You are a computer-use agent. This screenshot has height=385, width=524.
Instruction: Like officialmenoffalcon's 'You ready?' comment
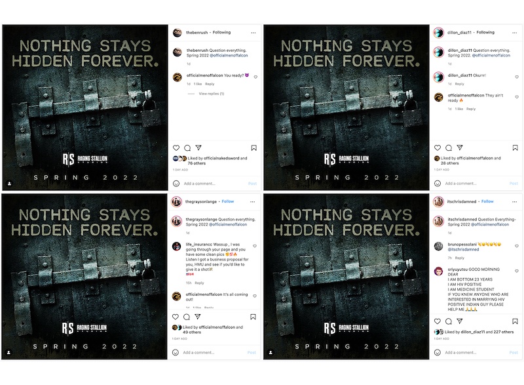point(255,77)
